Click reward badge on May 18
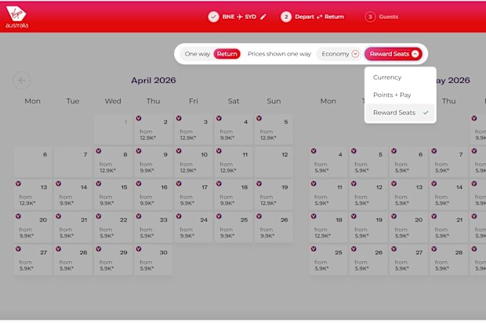Viewport: 486px width, 323px height. pyautogui.click(x=314, y=217)
